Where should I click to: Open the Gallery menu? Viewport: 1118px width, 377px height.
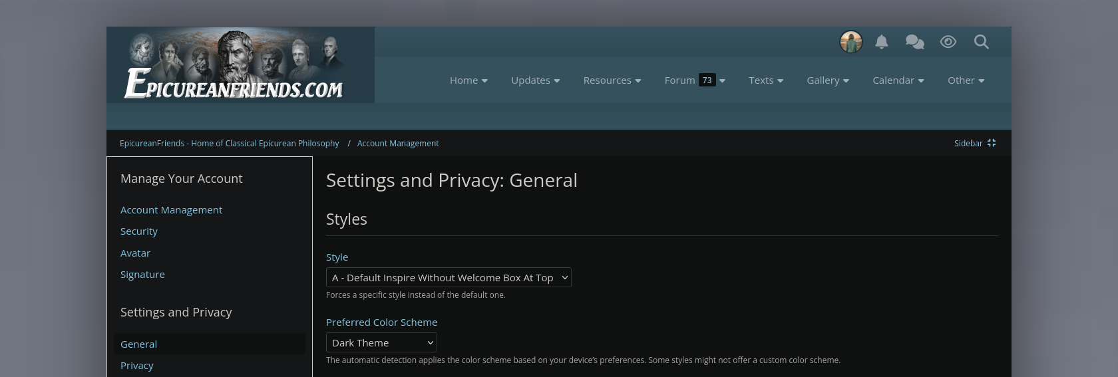[827, 80]
